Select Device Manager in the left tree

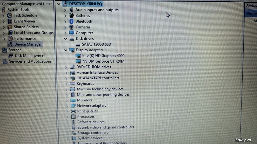[x=28, y=44]
